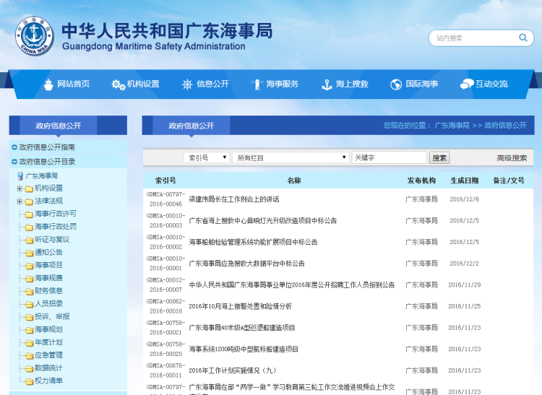Open the 索引号 search field dropdown

coord(207,157)
